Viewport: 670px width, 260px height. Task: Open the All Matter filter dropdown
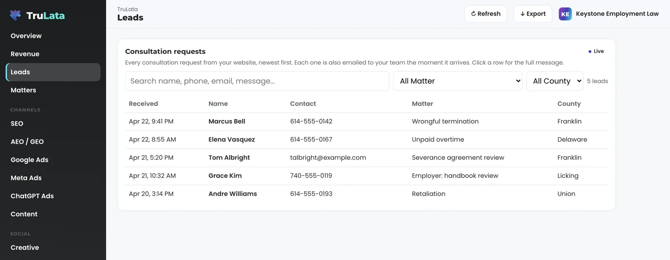458,81
